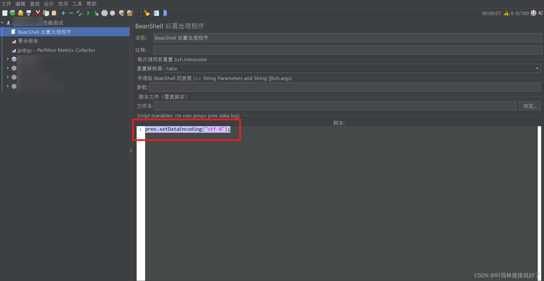Image resolution: width=544 pixels, height=281 pixels.
Task: Click the elapsed time 00:00:07
Action: (491, 13)
